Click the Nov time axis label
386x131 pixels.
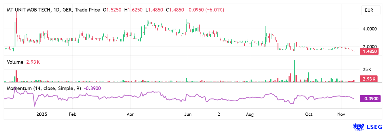pyautogui.click(x=341, y=115)
